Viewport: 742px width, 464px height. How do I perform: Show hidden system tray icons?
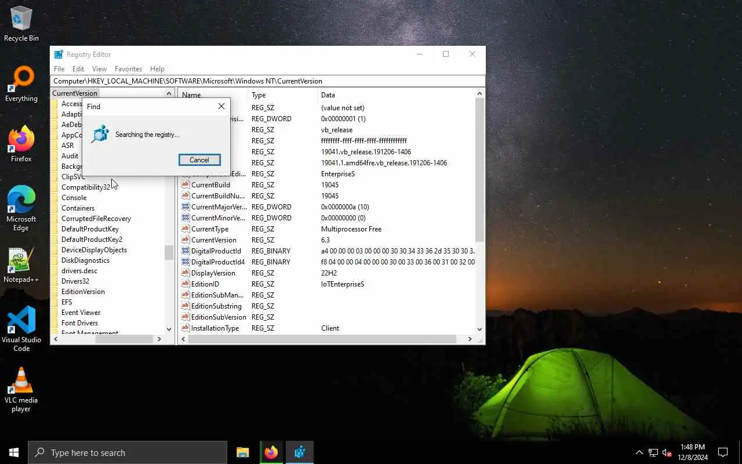(x=639, y=452)
